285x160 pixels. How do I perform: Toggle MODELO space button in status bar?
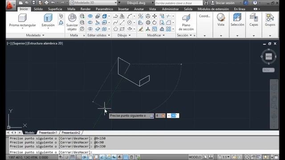[195, 157]
